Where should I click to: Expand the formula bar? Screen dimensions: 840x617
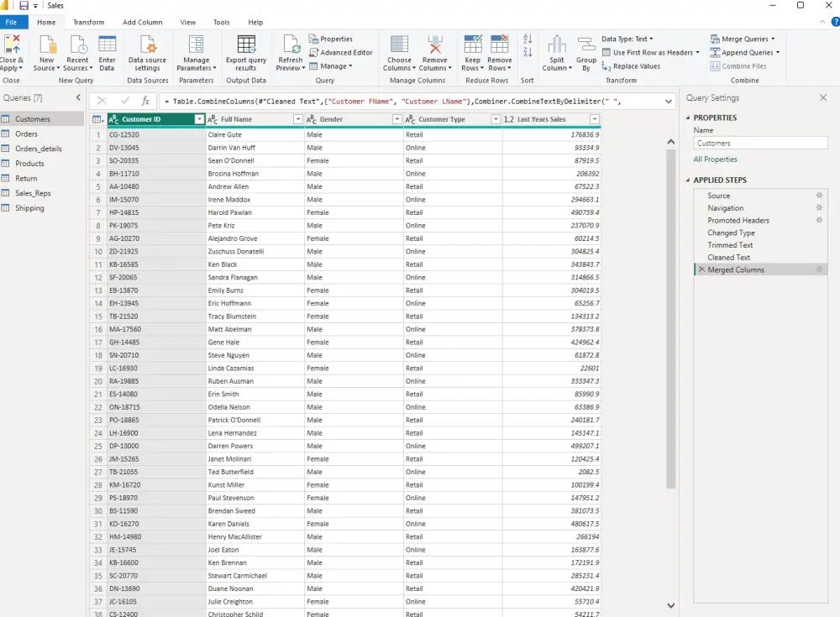[x=668, y=102]
